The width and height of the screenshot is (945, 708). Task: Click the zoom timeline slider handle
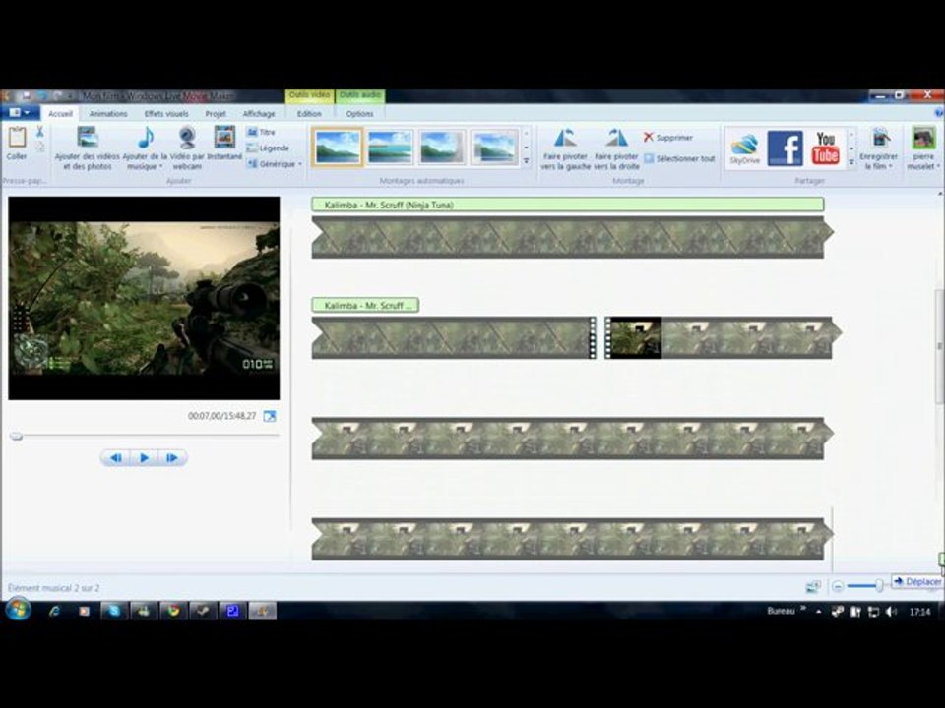[879, 585]
